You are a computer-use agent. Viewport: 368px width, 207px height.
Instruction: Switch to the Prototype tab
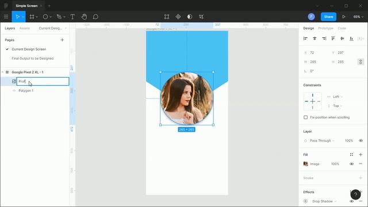[x=326, y=28]
